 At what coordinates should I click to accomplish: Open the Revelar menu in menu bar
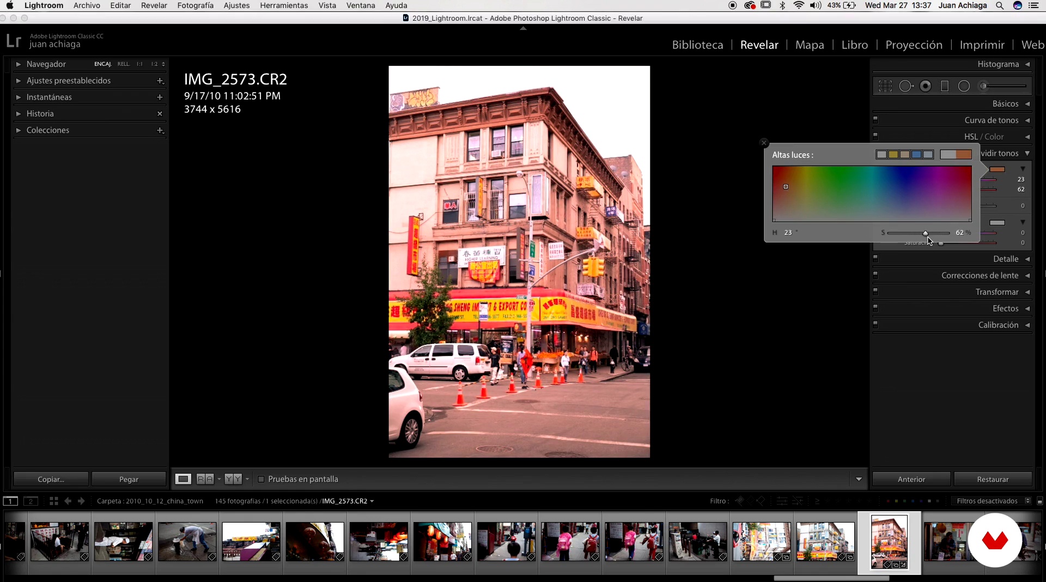(154, 5)
